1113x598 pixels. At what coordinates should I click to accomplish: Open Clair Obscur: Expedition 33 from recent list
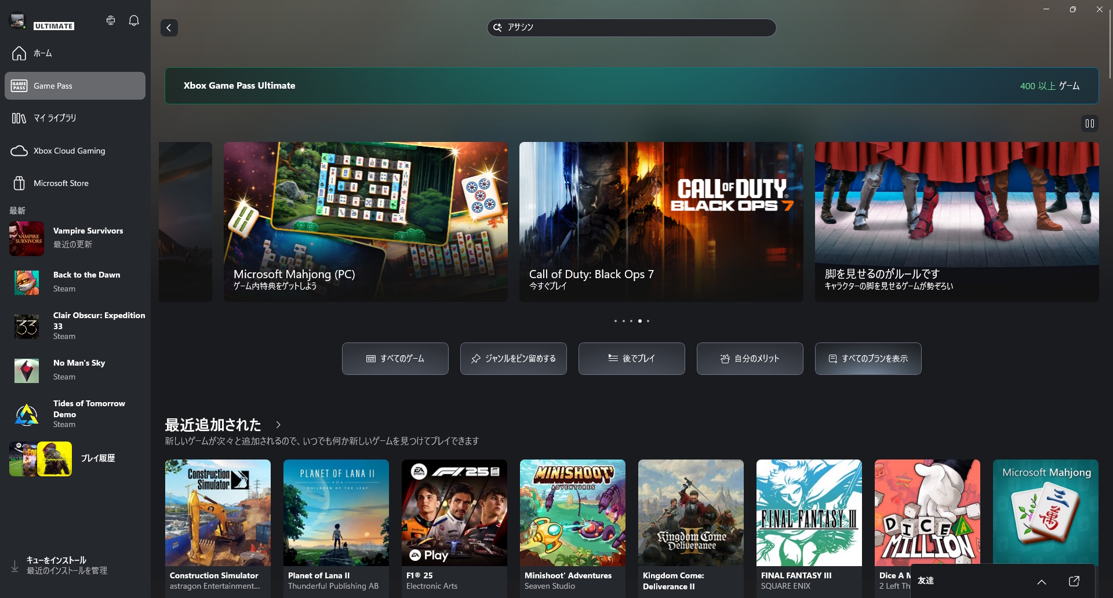75,326
